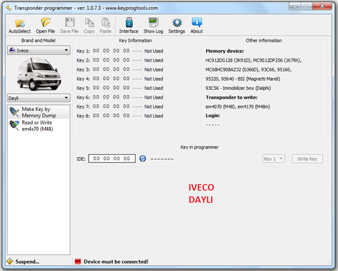Click the blue refresh icon beside IDE field
The width and height of the screenshot is (338, 271).
tap(143, 159)
